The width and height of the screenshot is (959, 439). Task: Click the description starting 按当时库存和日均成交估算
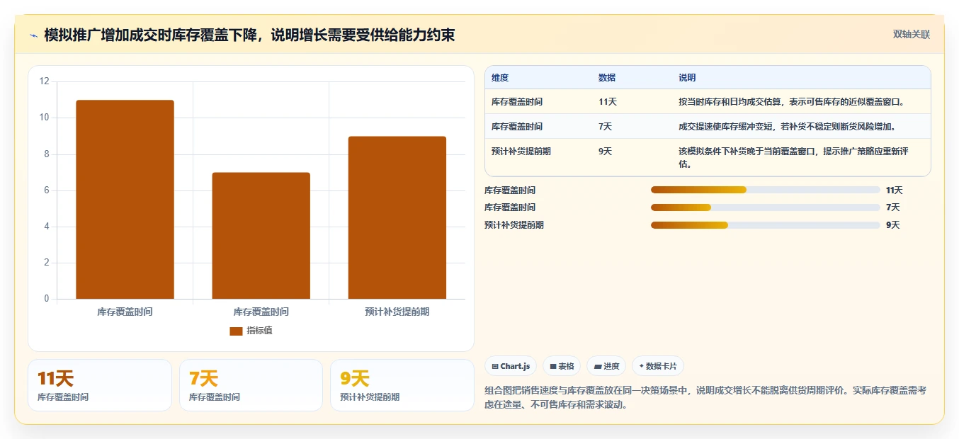pos(791,102)
